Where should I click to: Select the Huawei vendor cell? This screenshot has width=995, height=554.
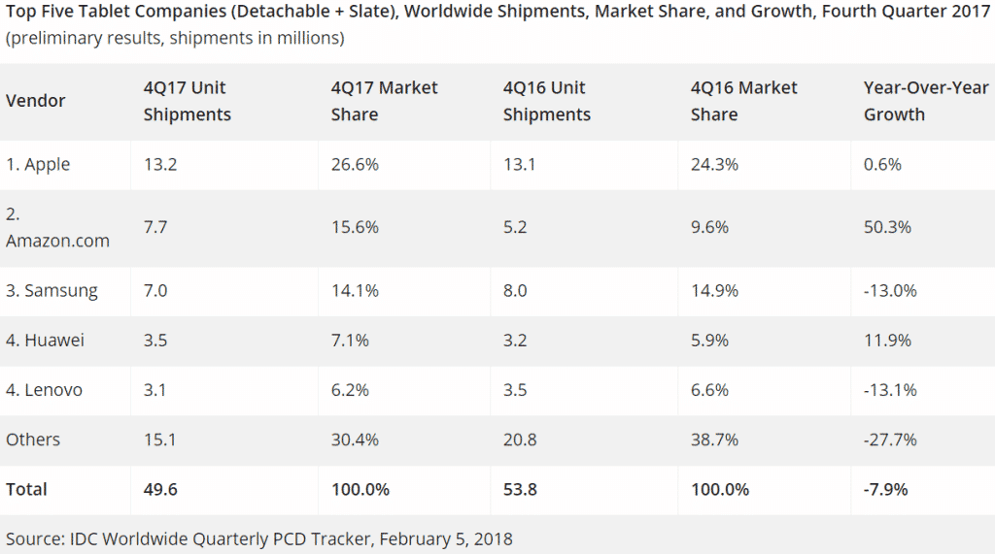coord(45,341)
